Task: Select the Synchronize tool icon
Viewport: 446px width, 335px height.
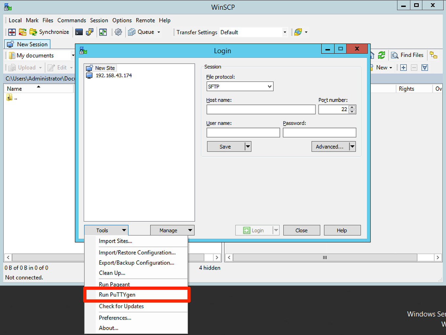Action: coord(33,32)
